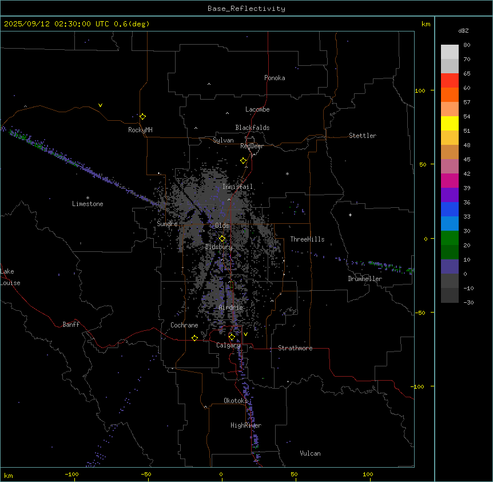493x482 pixels.
Task: Click the Sylvan city label
Action: 223,140
